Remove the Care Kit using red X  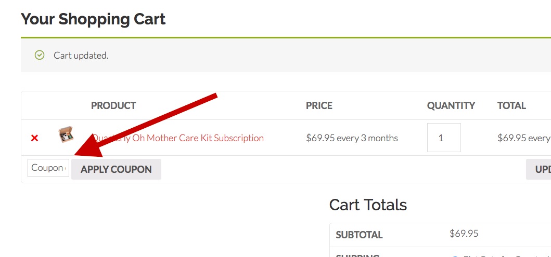click(34, 138)
